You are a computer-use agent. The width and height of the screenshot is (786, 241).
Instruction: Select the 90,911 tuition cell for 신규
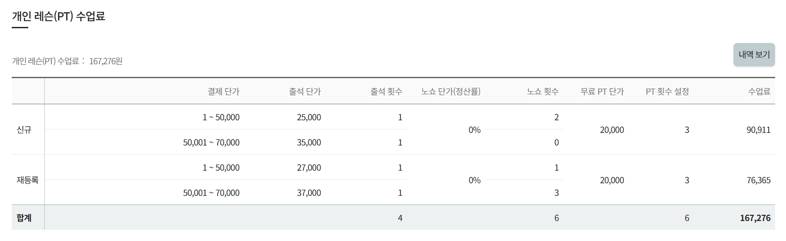tap(758, 130)
